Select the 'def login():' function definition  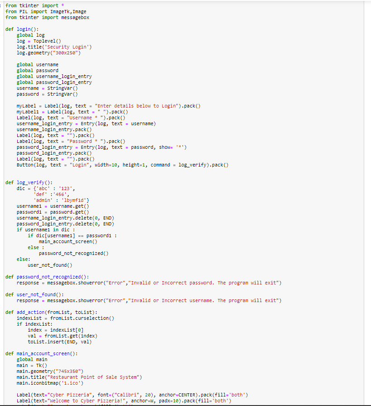click(27, 29)
